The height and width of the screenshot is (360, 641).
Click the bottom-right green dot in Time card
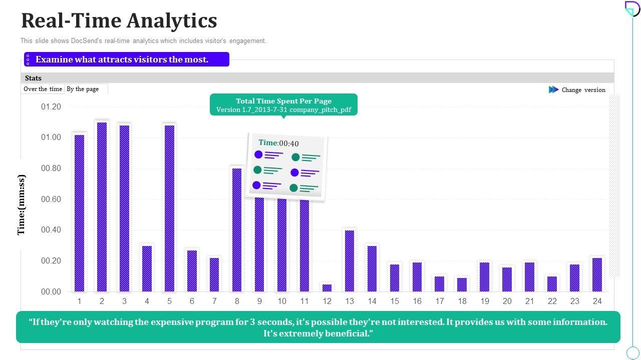tap(293, 188)
